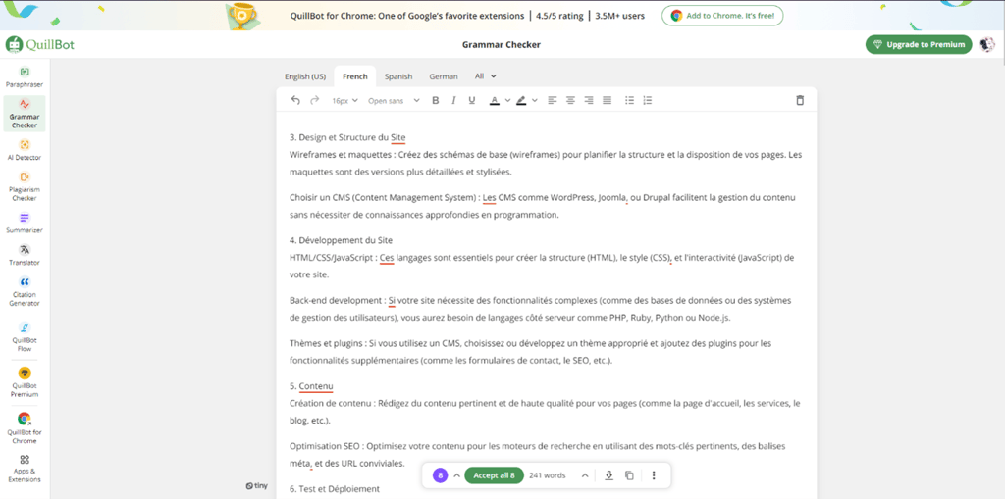
Task: Toggle italic formatting
Action: coord(453,101)
